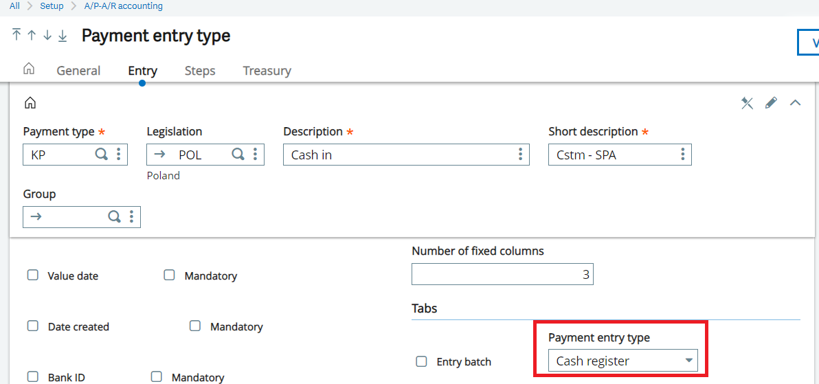The height and width of the screenshot is (384, 819).
Task: Click the Setup breadcrumb link
Action: pyautogui.click(x=52, y=6)
